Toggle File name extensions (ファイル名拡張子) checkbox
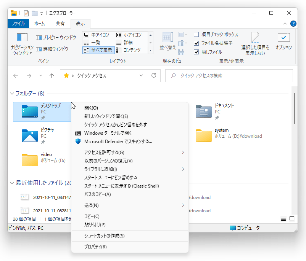The width and height of the screenshot is (306, 261). click(x=196, y=43)
